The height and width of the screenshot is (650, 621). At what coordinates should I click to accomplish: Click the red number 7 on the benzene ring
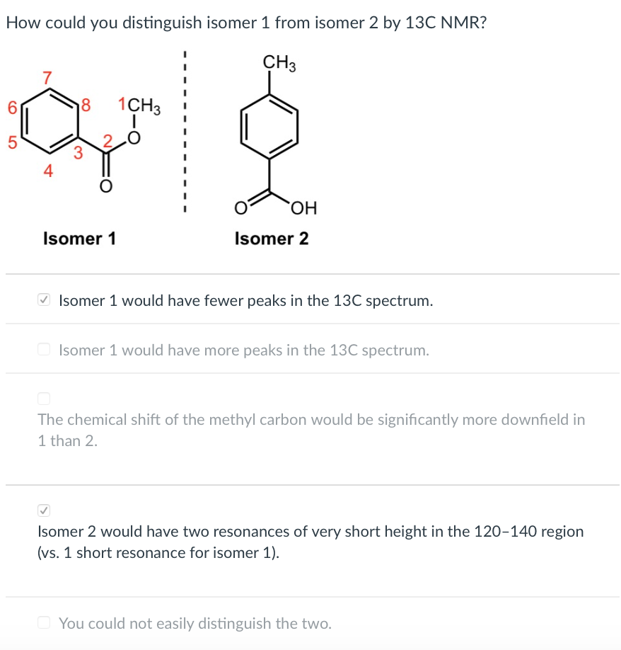point(48,76)
